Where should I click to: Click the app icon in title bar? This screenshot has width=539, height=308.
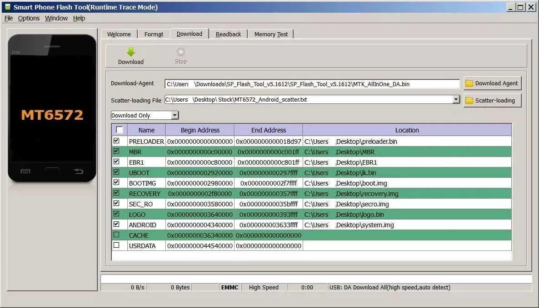7,7
